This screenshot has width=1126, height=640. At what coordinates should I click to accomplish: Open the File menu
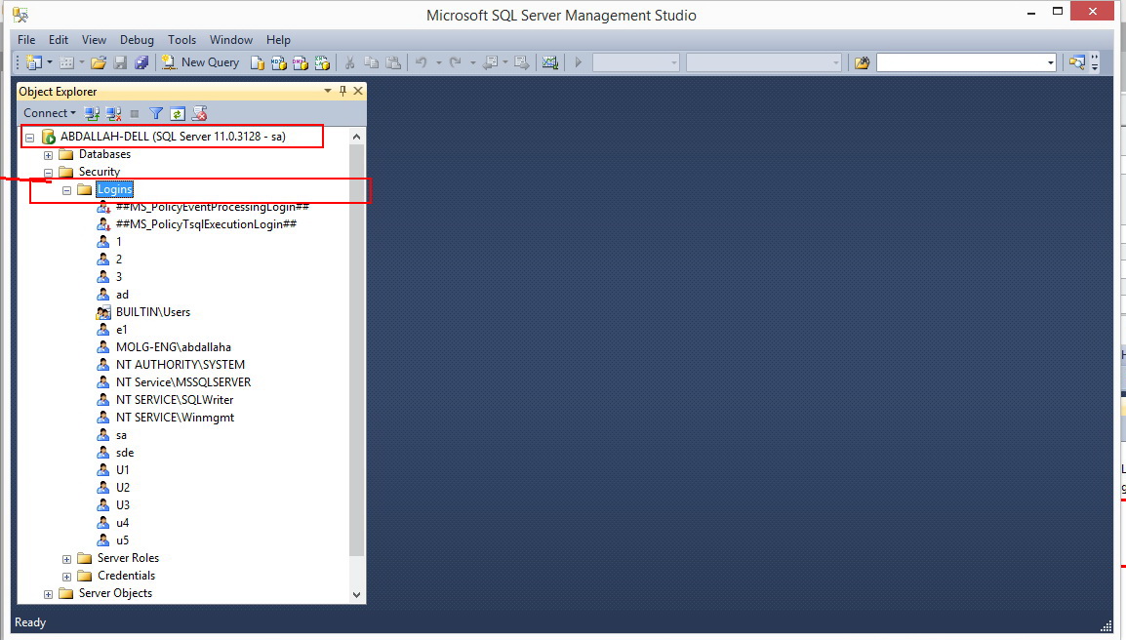(26, 39)
